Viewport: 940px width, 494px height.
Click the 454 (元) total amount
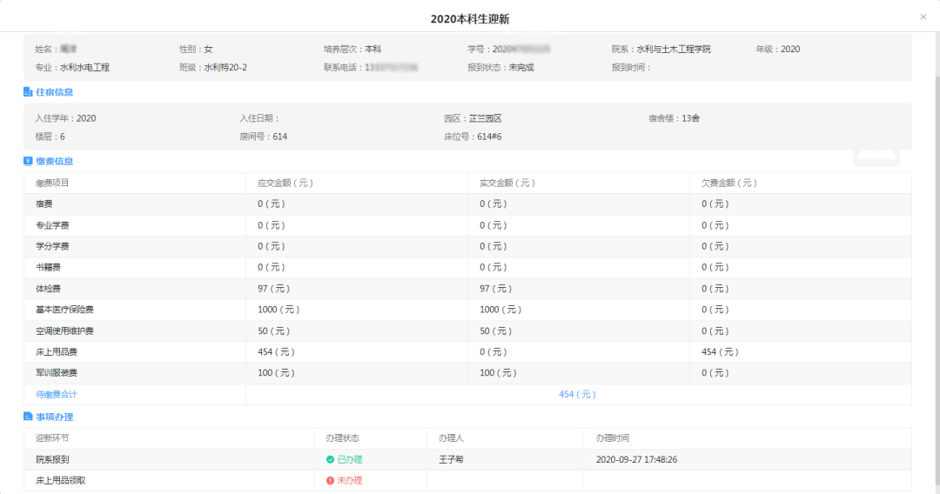coord(577,395)
